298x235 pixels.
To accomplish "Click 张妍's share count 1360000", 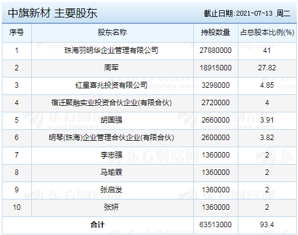I will (216, 207).
